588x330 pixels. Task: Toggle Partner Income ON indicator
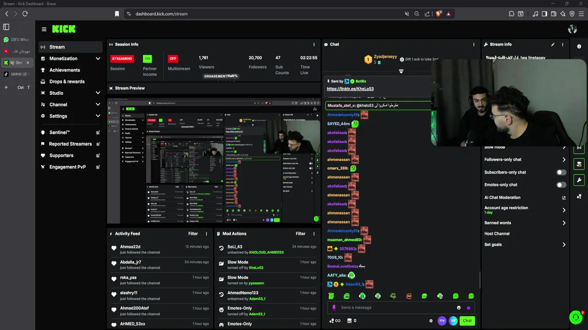(x=147, y=59)
